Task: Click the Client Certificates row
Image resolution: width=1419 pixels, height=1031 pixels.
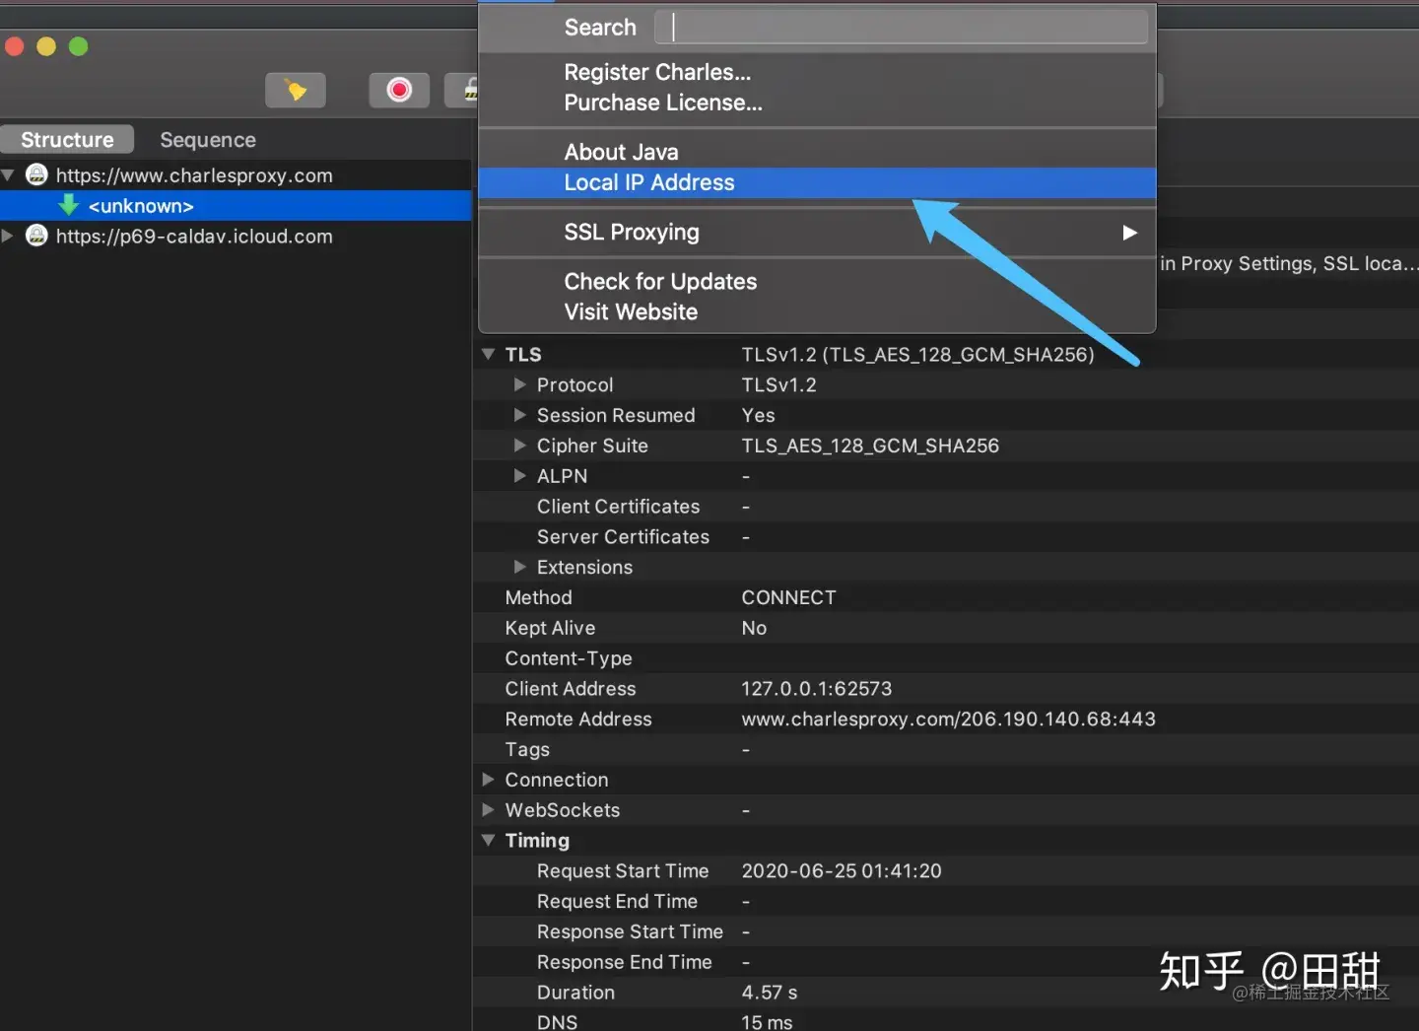Action: [x=946, y=507]
